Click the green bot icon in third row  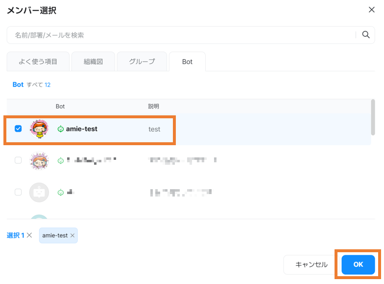point(61,192)
